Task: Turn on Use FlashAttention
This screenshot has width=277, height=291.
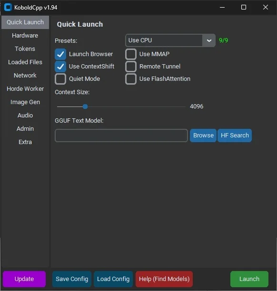Action: 131,79
